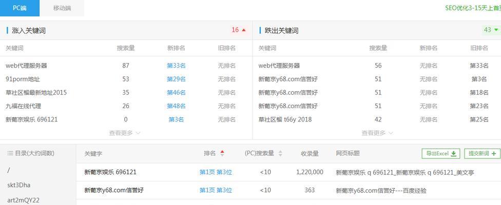The height and width of the screenshot is (205, 501).
Task: Switch to the PC端 tab
Action: pyautogui.click(x=20, y=8)
